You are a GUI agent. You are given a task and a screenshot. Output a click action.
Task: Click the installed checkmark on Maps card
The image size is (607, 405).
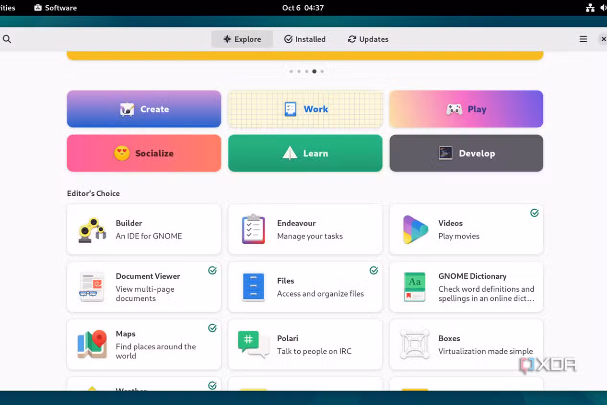pos(212,328)
